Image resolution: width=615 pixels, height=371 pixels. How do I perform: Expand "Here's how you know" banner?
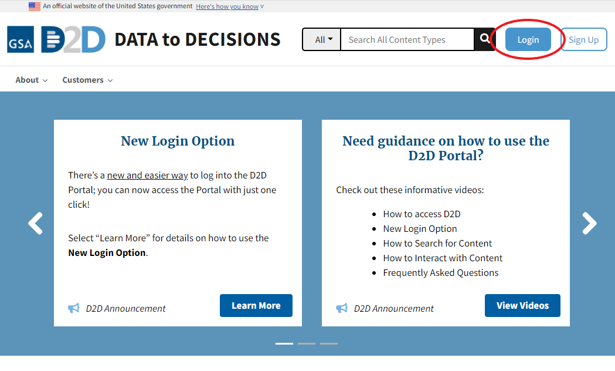229,6
